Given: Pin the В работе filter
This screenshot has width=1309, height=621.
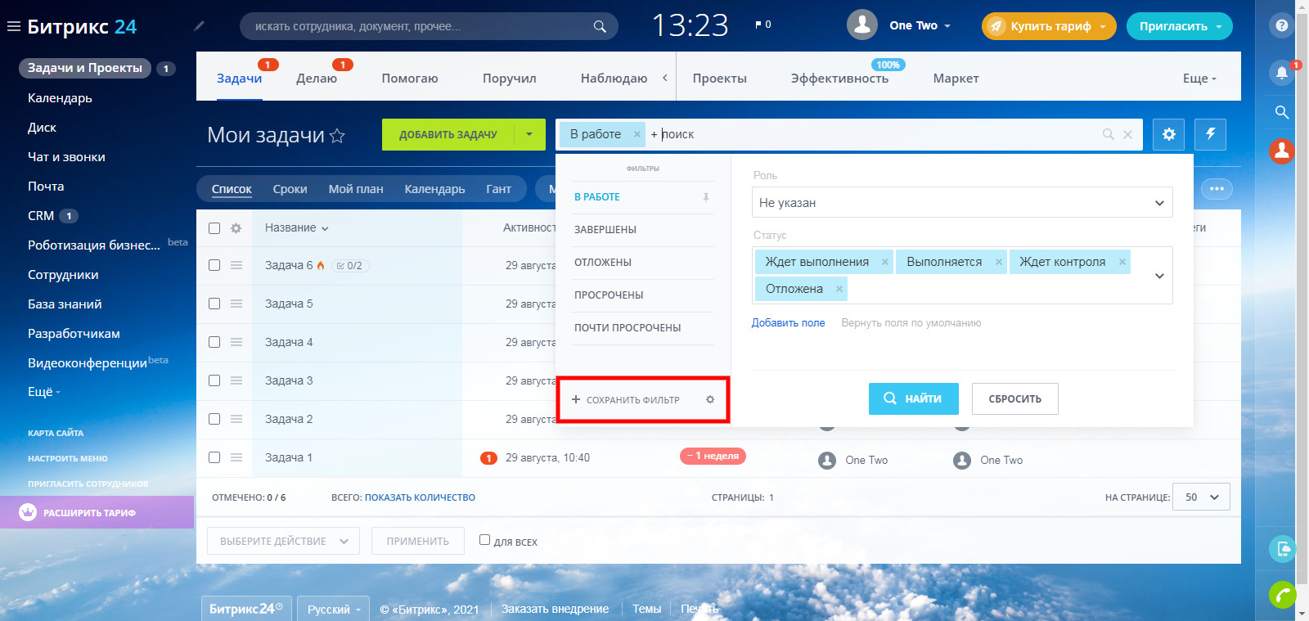Looking at the screenshot, I should (x=705, y=197).
